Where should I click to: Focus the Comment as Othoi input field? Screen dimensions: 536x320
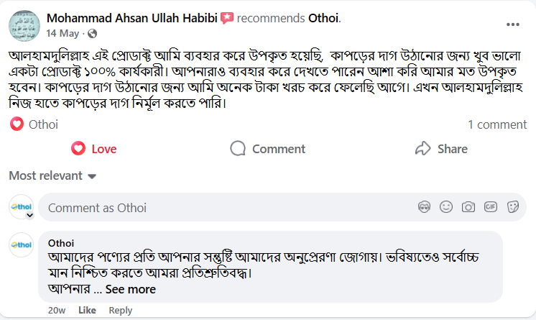coord(216,207)
